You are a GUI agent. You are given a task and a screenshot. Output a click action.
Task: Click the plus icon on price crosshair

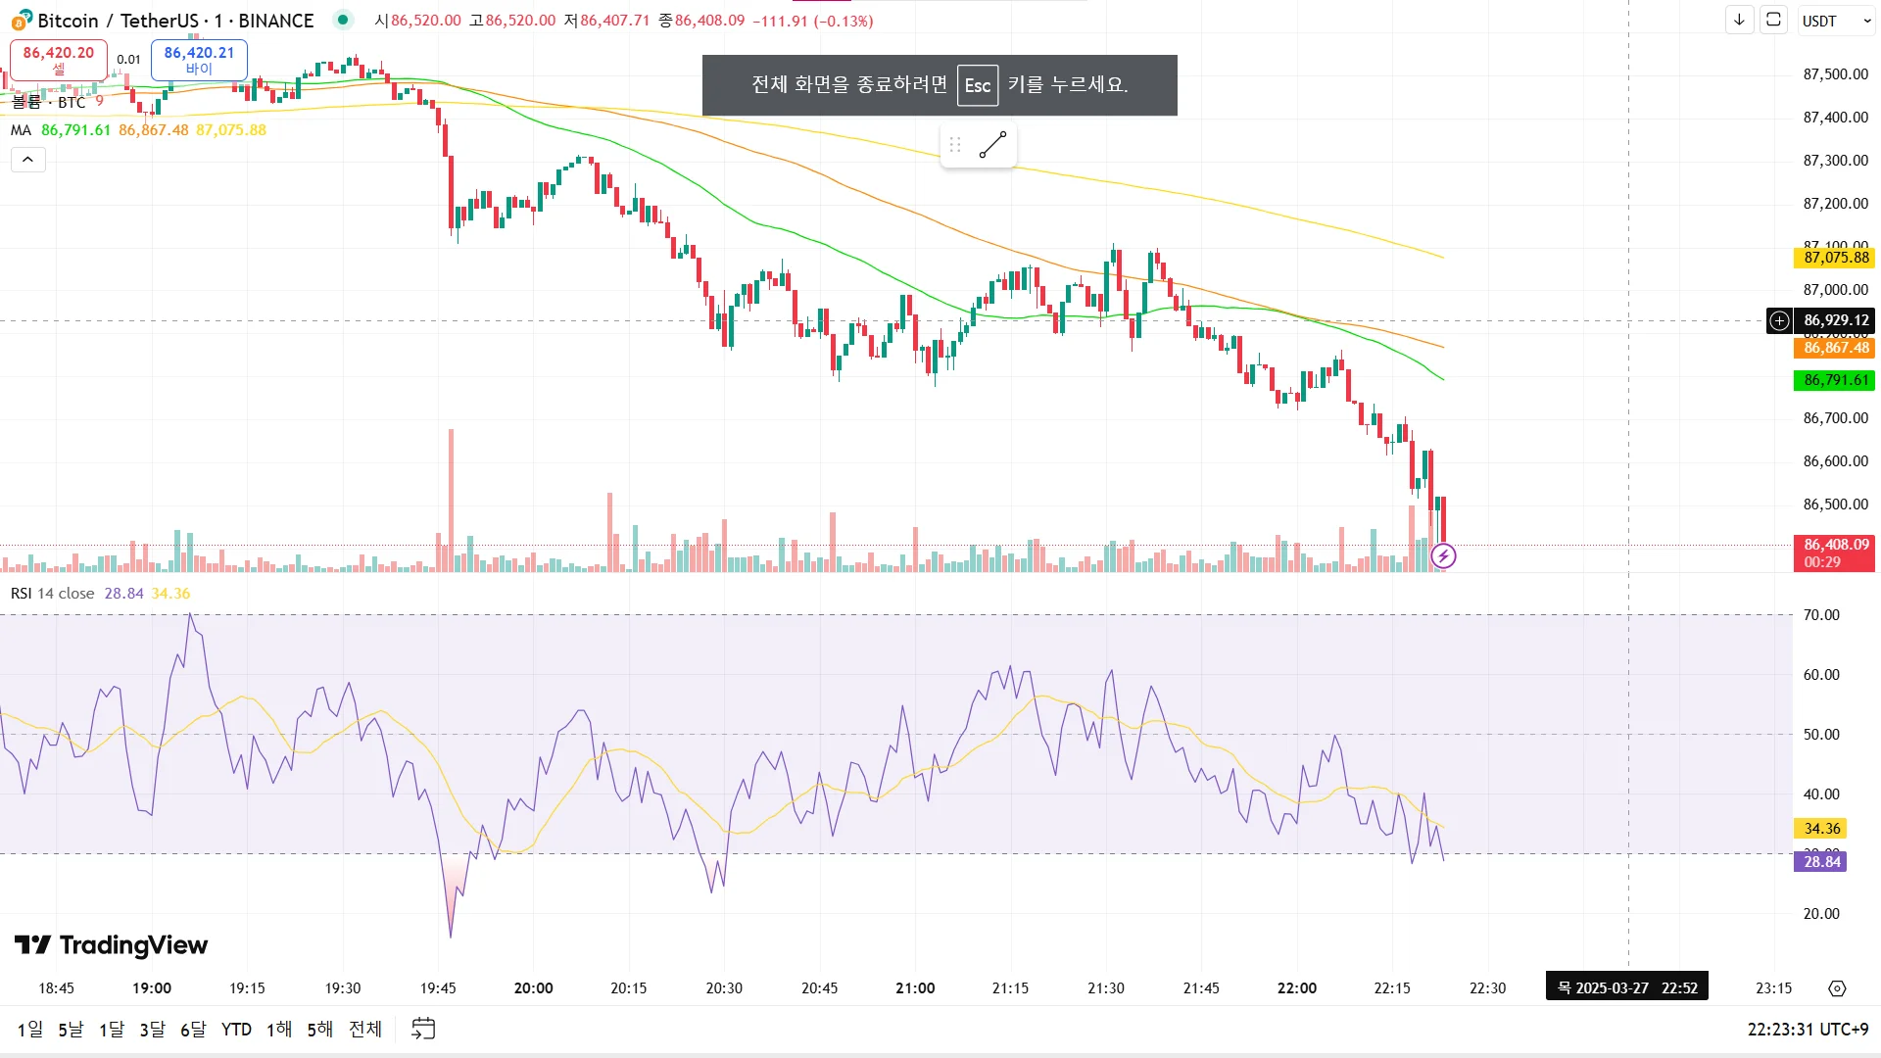(x=1779, y=320)
